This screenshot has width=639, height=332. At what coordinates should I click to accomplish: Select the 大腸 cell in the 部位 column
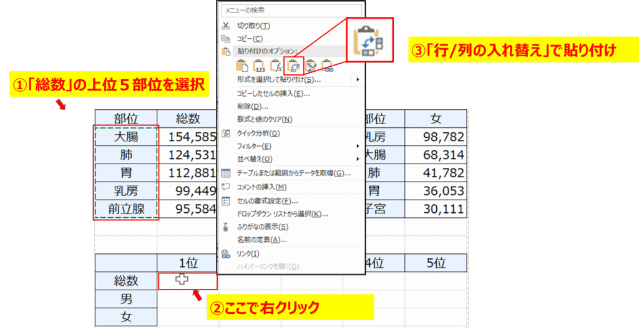(126, 136)
